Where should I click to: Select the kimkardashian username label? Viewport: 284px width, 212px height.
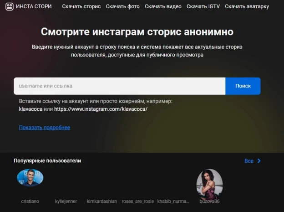(x=102, y=202)
